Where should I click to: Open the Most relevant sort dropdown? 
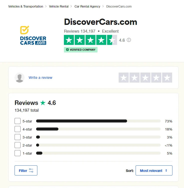pyautogui.click(x=154, y=170)
